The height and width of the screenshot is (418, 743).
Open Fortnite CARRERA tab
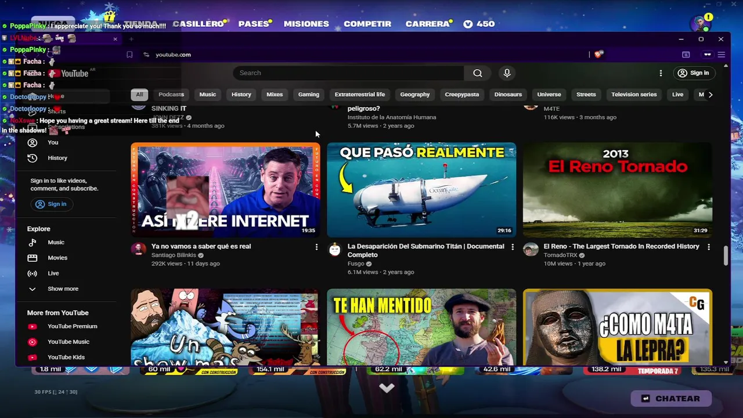tap(428, 24)
